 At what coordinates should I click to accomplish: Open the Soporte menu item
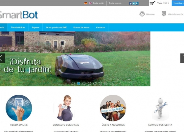tap(35, 27)
